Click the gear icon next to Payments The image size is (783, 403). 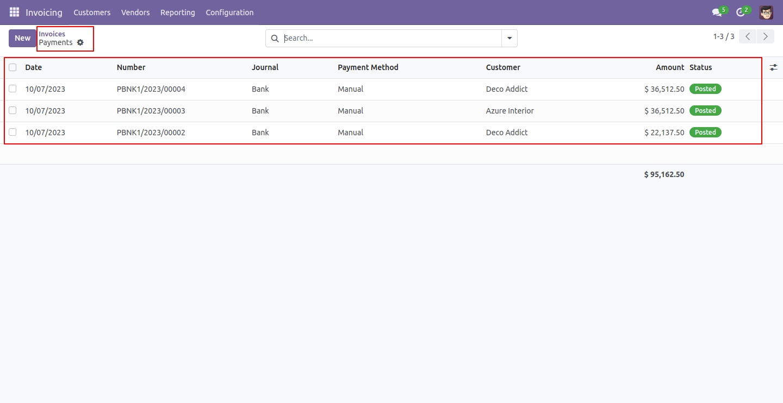(x=80, y=42)
